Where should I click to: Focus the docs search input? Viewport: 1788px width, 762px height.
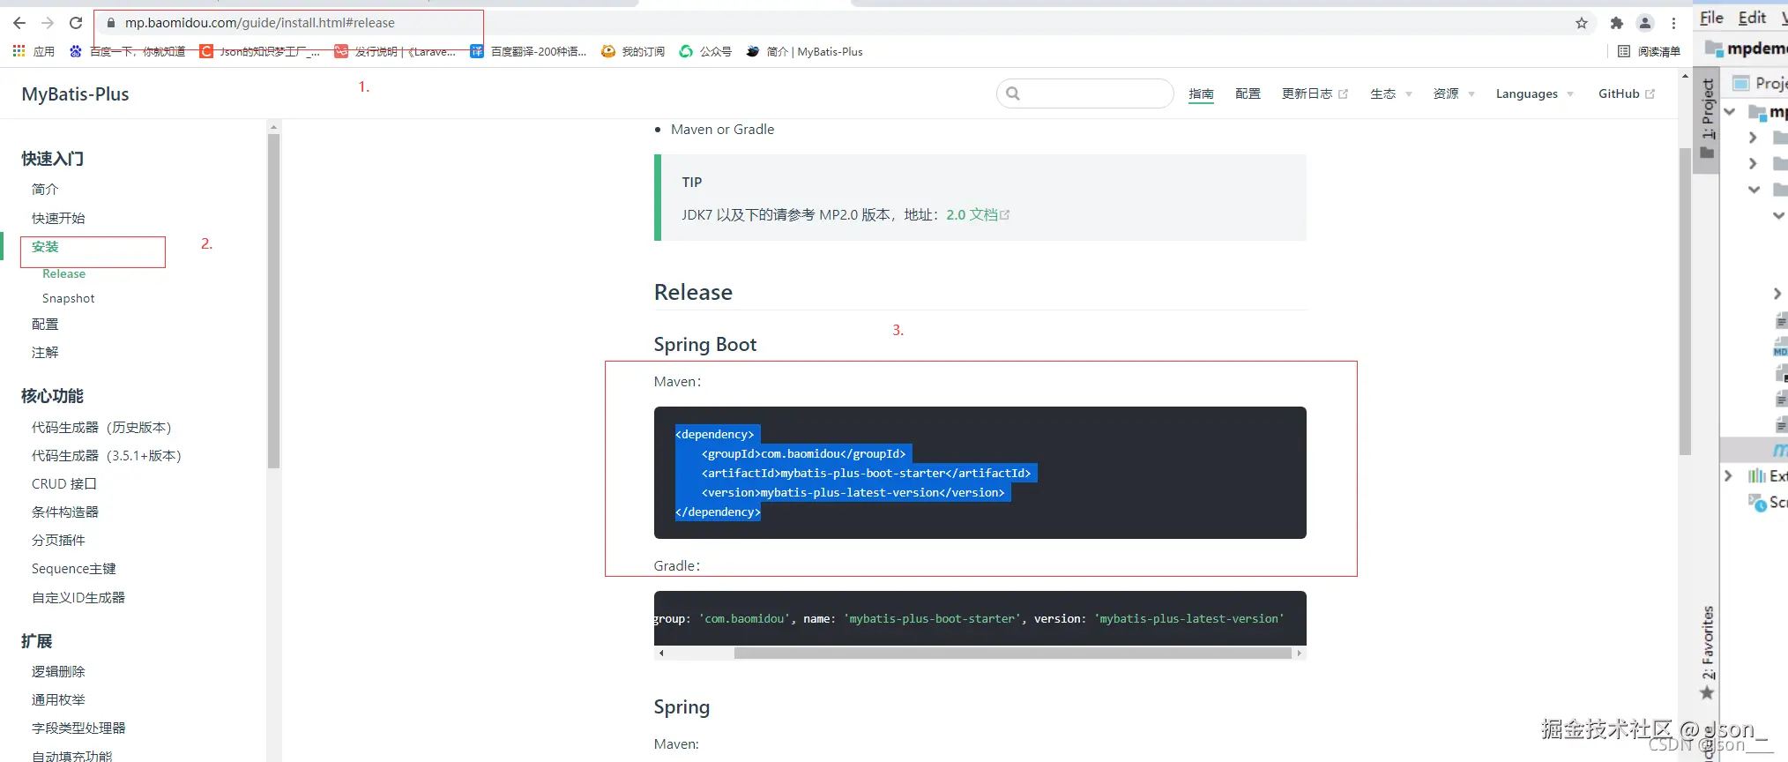(1085, 93)
